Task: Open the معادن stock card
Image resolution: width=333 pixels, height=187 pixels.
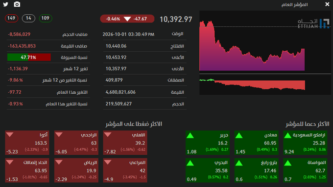Action: point(256,143)
